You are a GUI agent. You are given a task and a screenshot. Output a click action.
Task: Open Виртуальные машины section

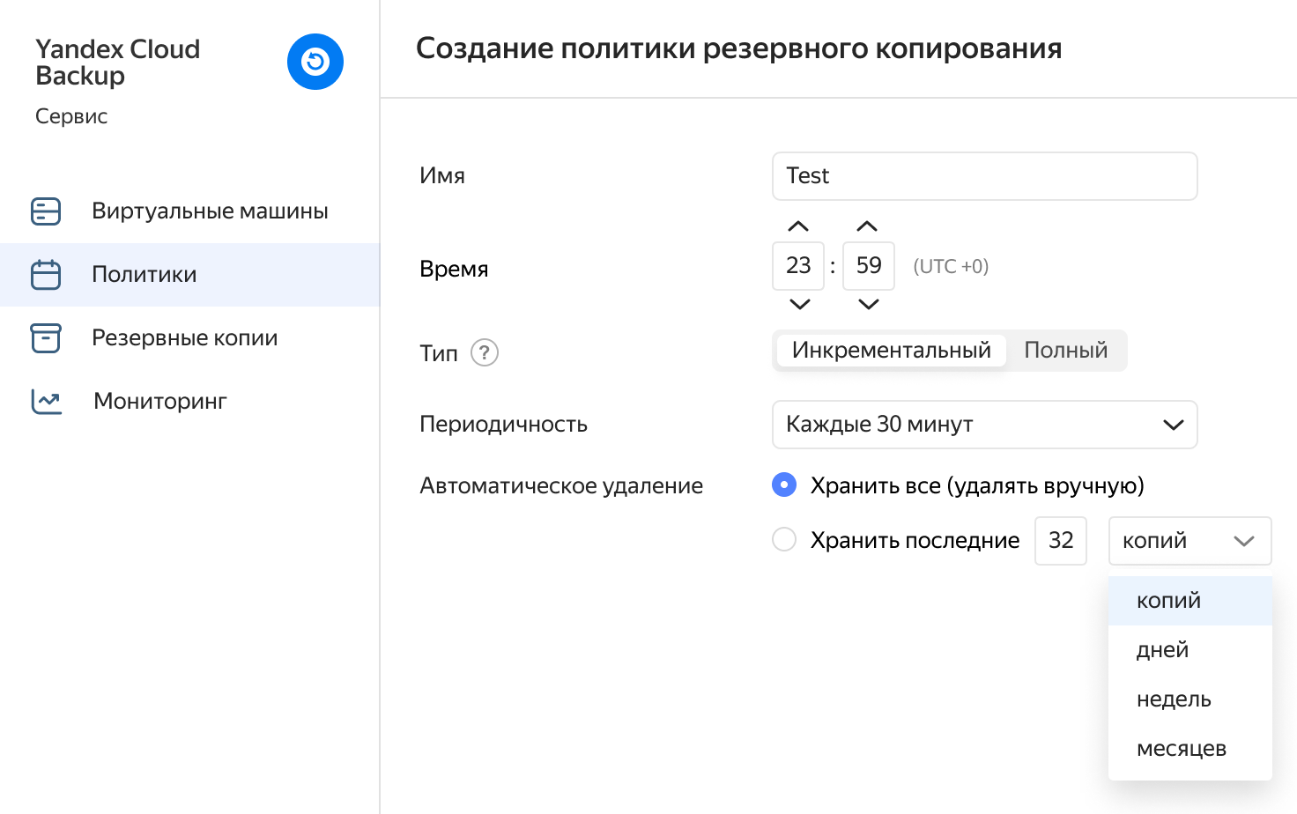[x=189, y=211]
